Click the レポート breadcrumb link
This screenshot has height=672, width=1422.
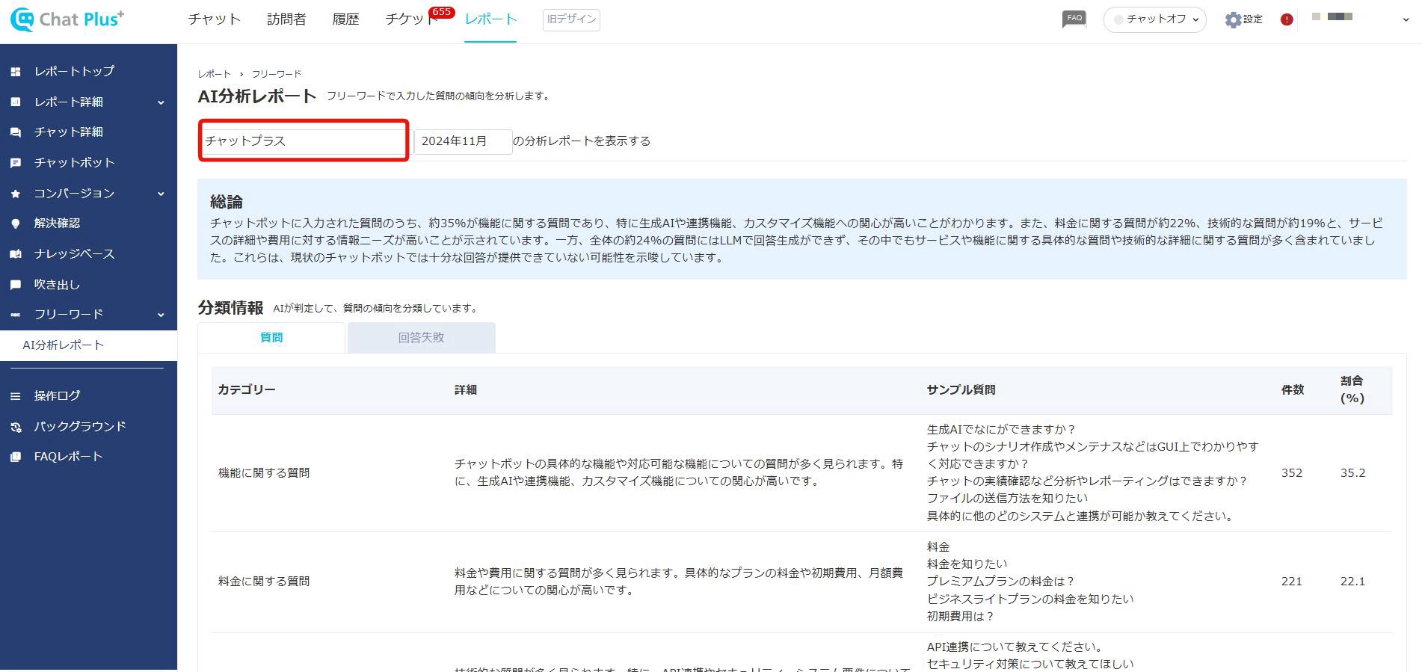pos(215,74)
